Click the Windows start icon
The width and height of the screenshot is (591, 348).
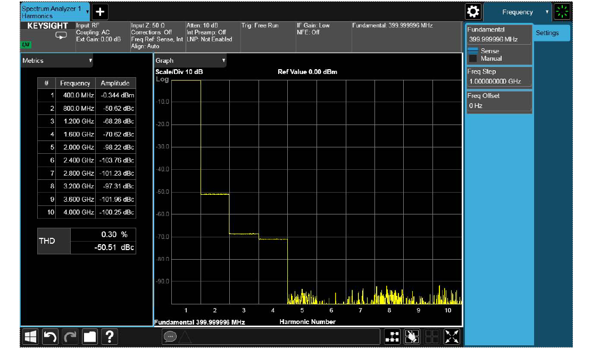(x=30, y=336)
